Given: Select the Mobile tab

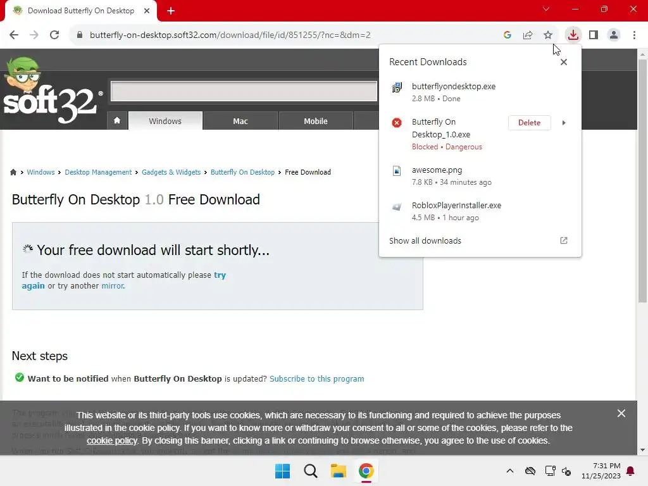Looking at the screenshot, I should click(316, 121).
